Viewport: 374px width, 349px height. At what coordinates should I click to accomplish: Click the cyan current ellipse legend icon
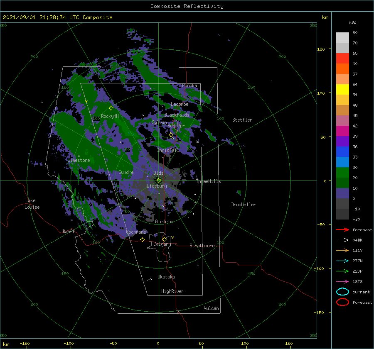[342, 292]
